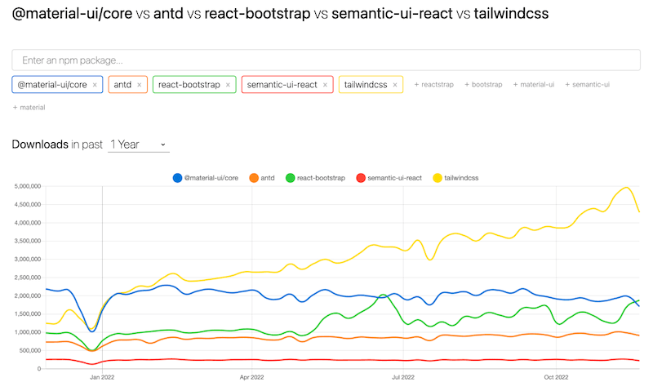This screenshot has height=391, width=653.
Task: Click the antd legend label
Action: 268,178
